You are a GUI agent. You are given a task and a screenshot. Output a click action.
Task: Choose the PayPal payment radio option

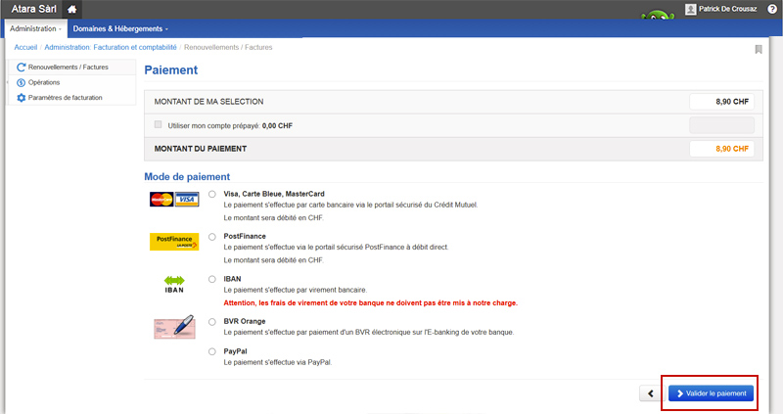(x=212, y=351)
